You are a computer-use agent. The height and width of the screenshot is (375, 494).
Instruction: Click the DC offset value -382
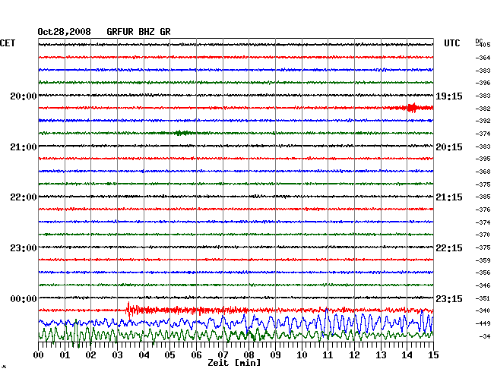click(x=483, y=109)
